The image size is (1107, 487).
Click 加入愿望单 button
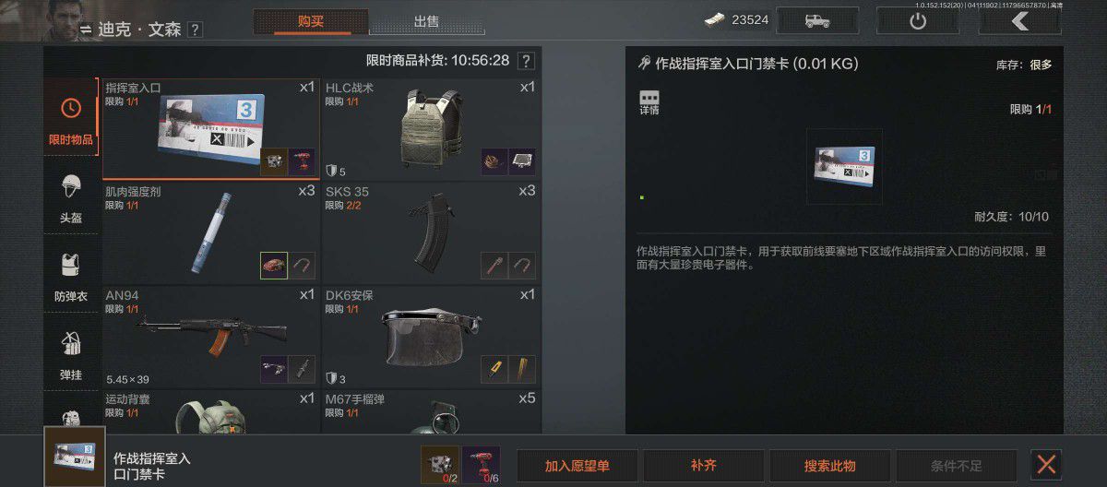click(577, 466)
